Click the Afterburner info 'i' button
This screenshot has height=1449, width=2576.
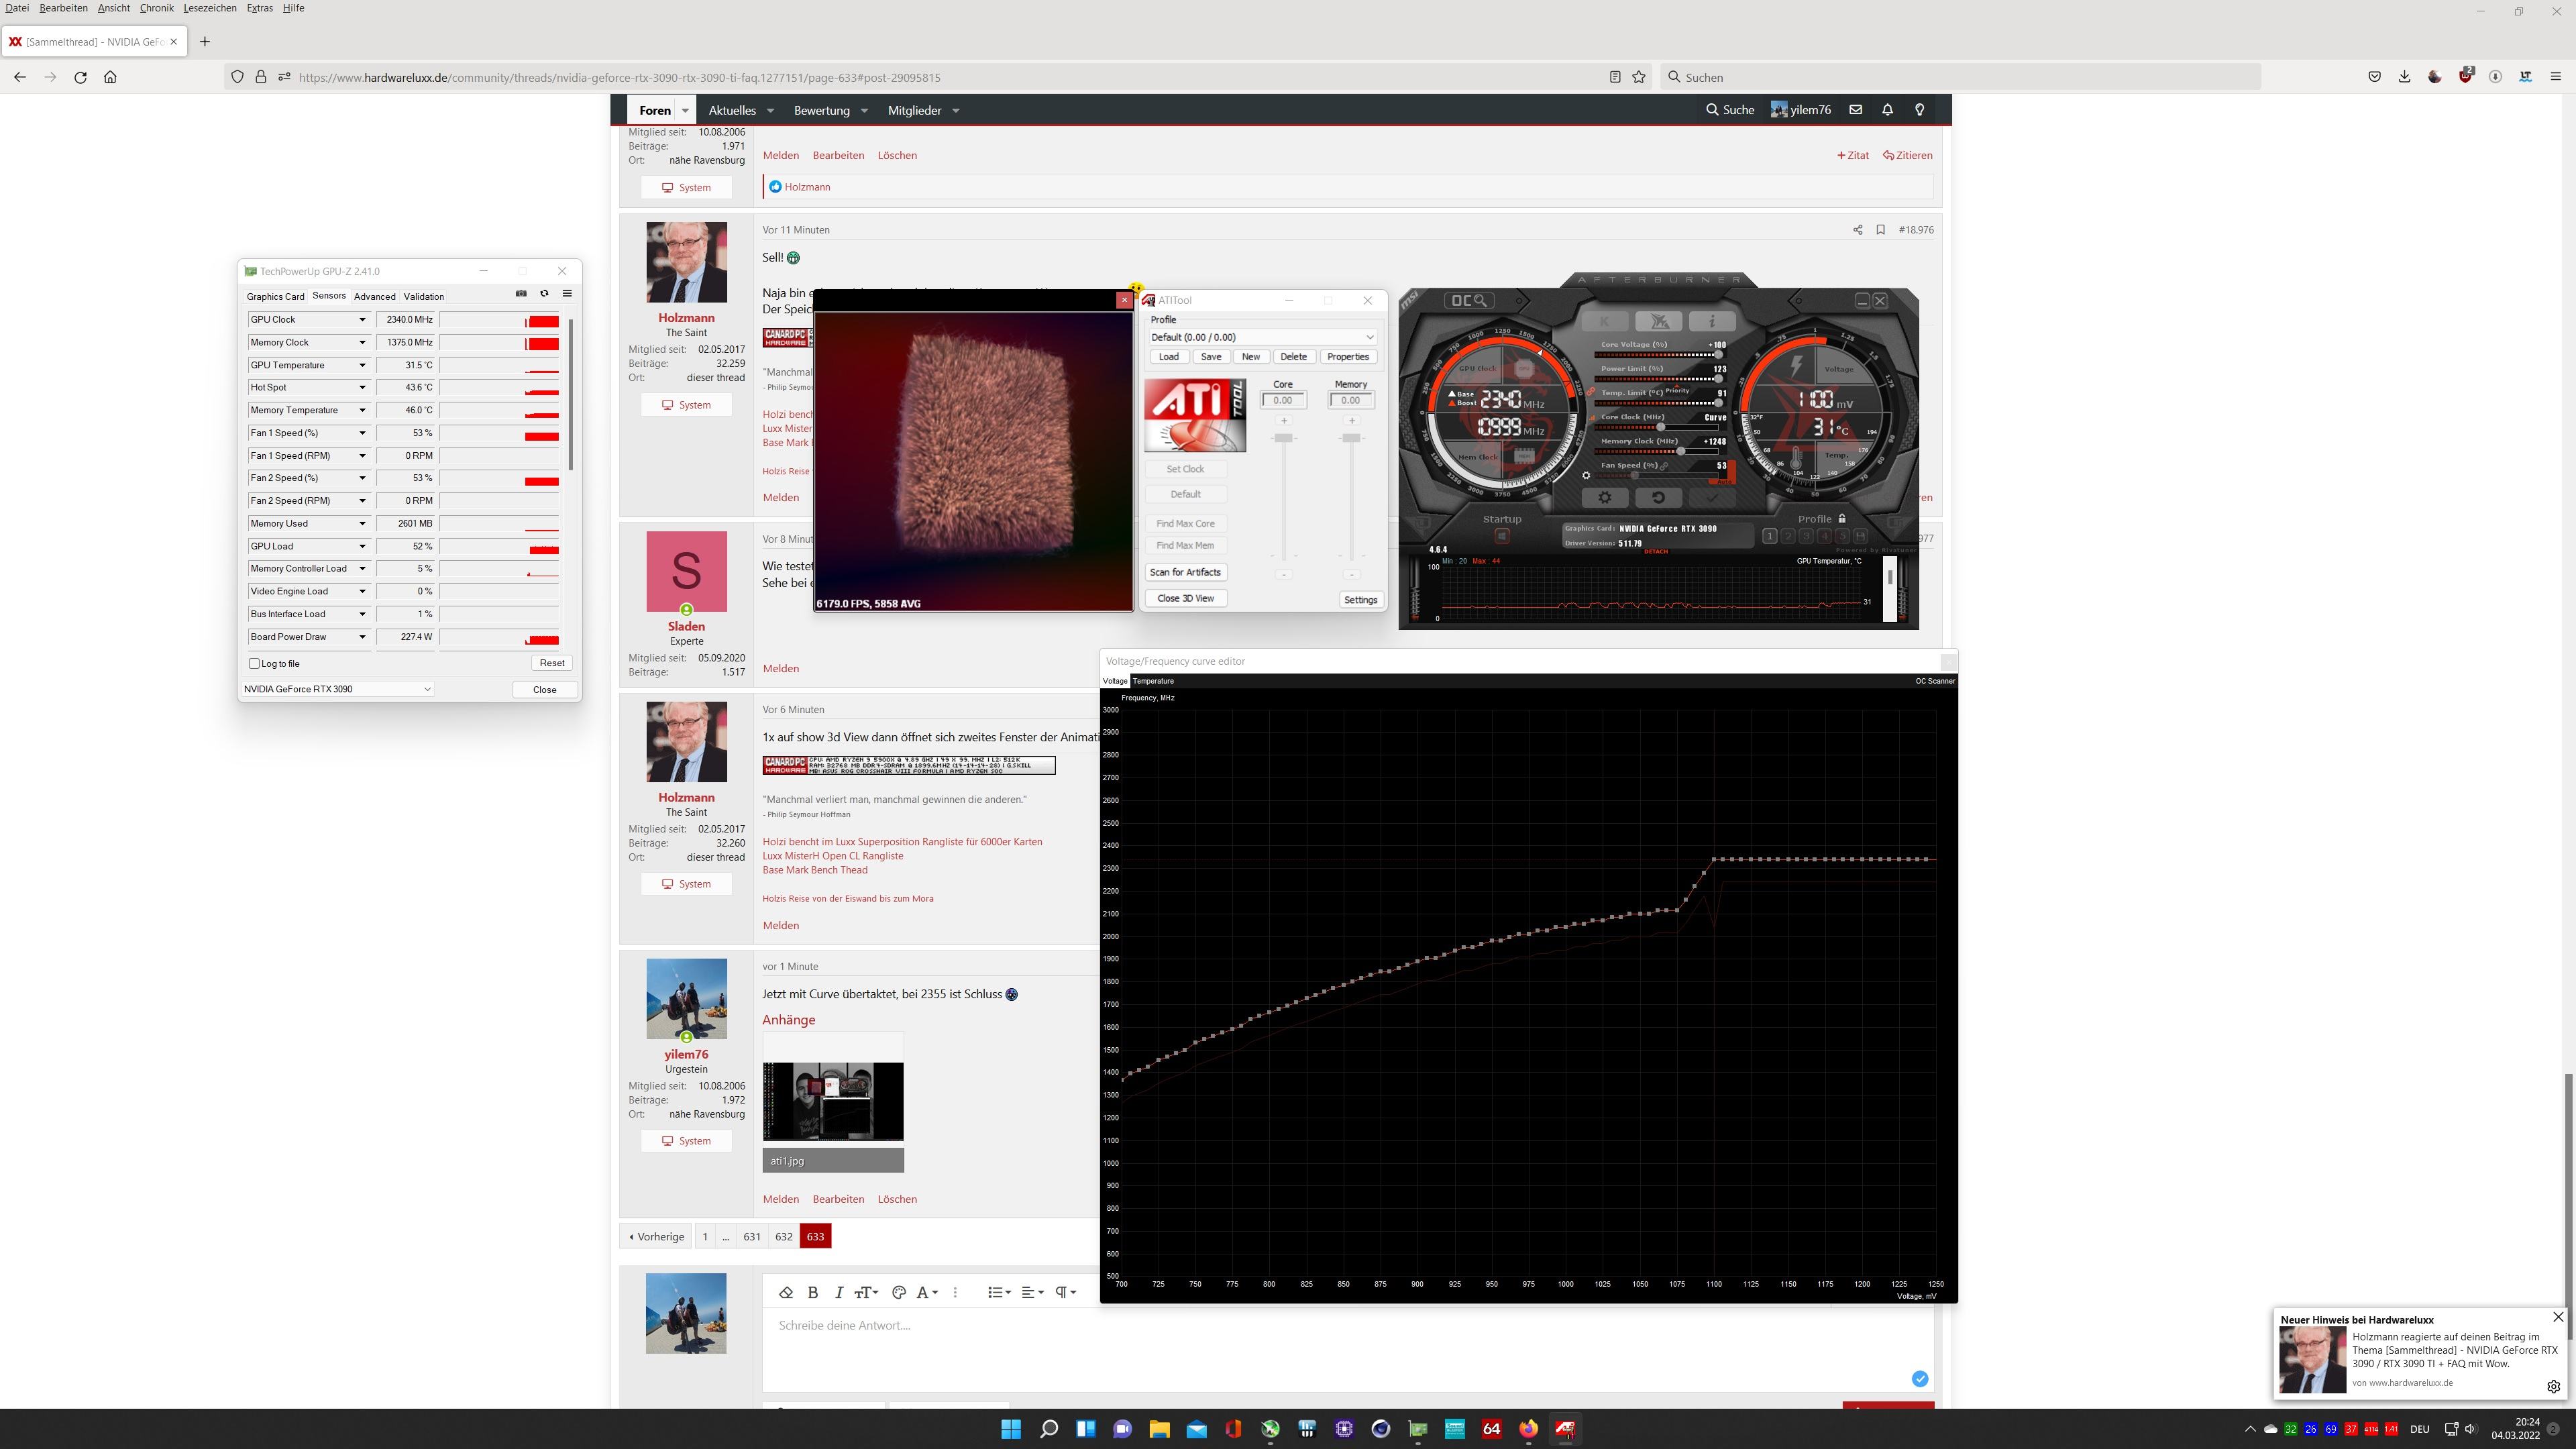coord(1712,321)
